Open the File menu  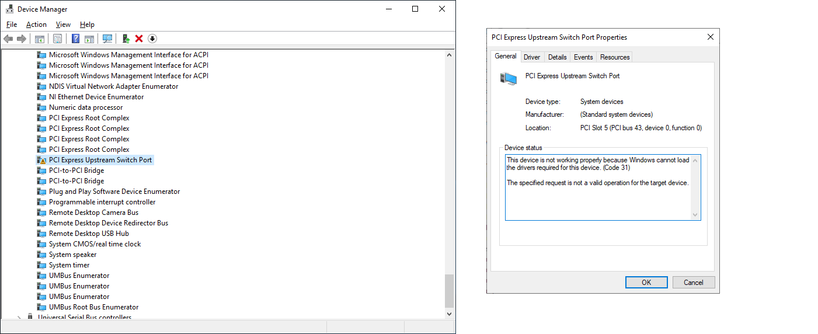(12, 25)
